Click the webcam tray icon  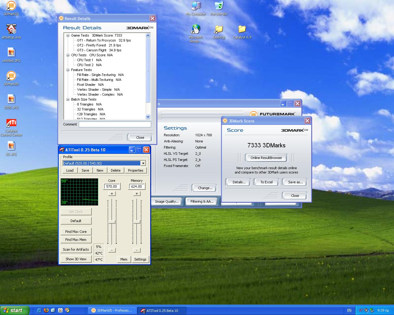pyautogui.click(x=366, y=310)
